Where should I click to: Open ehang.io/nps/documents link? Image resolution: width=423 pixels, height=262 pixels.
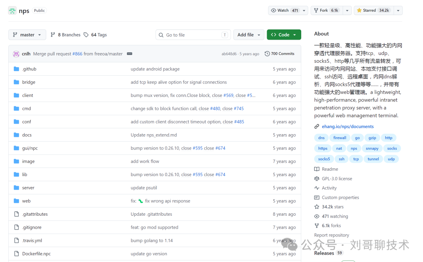pos(348,126)
